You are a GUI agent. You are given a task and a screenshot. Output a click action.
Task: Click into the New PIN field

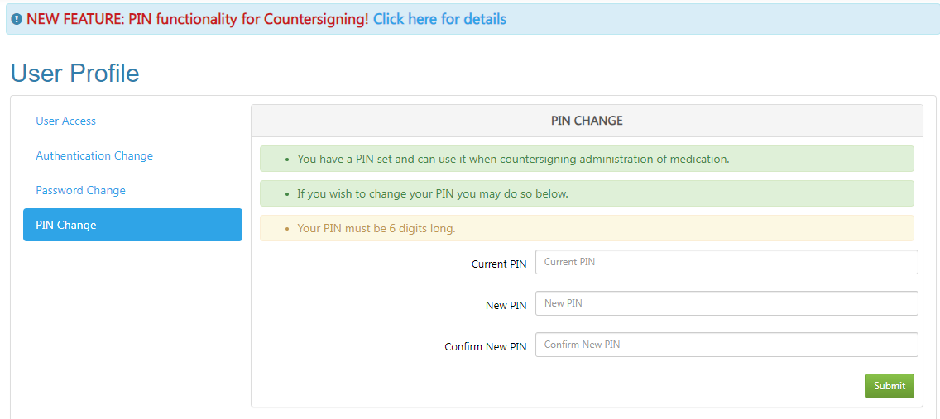[727, 303]
